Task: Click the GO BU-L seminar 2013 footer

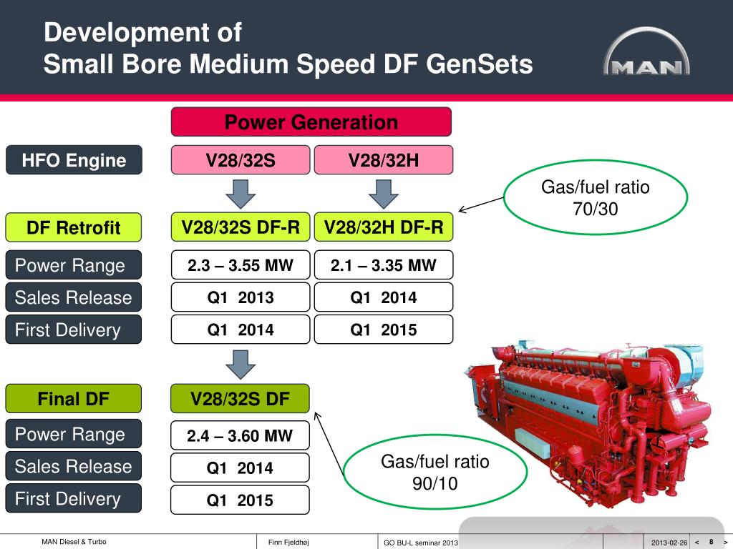Action: click(x=421, y=543)
